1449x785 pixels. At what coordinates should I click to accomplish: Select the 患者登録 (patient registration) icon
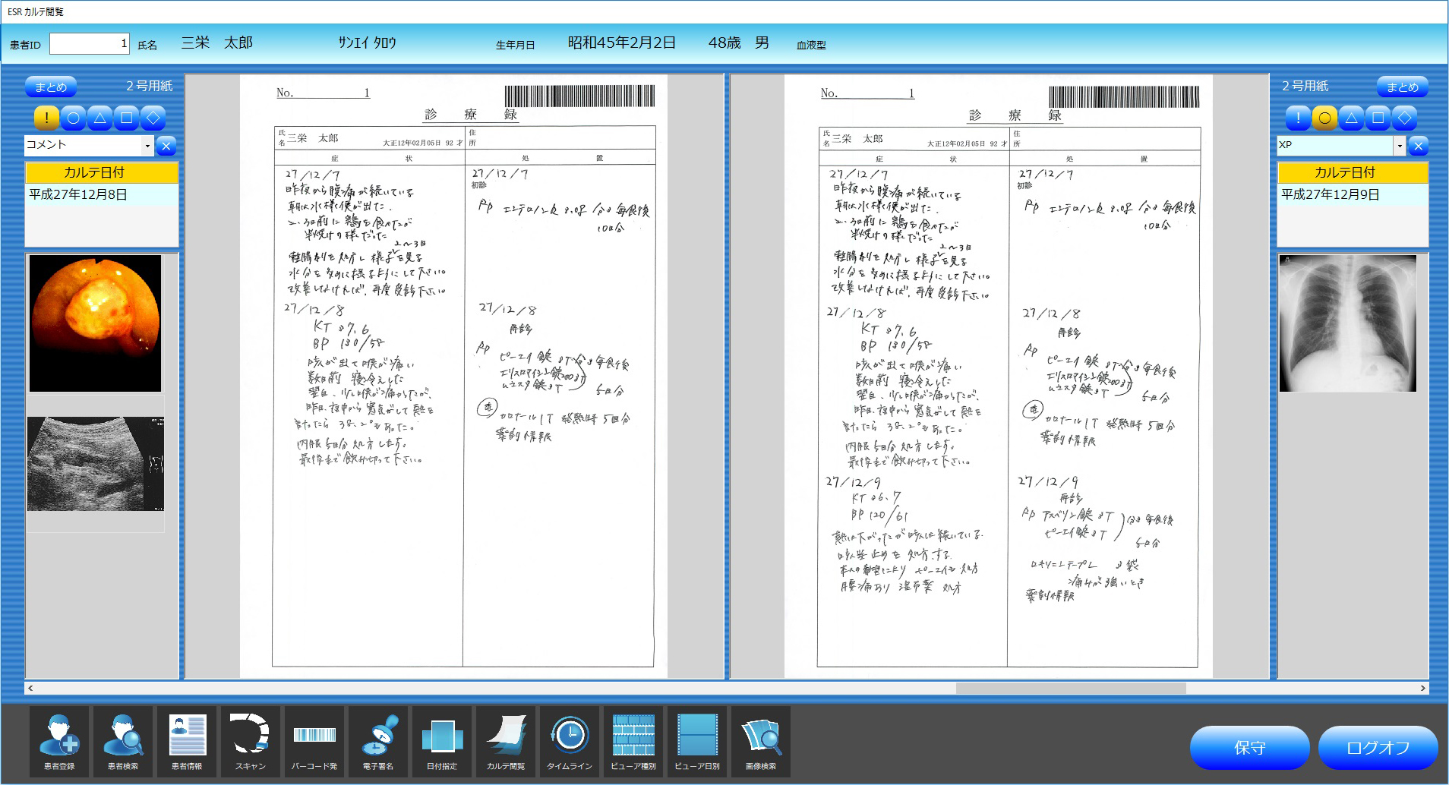click(59, 740)
